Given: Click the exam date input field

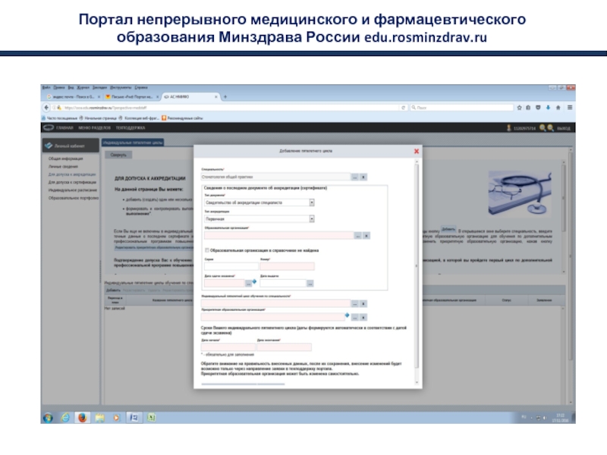Looking at the screenshot, I should [225, 284].
